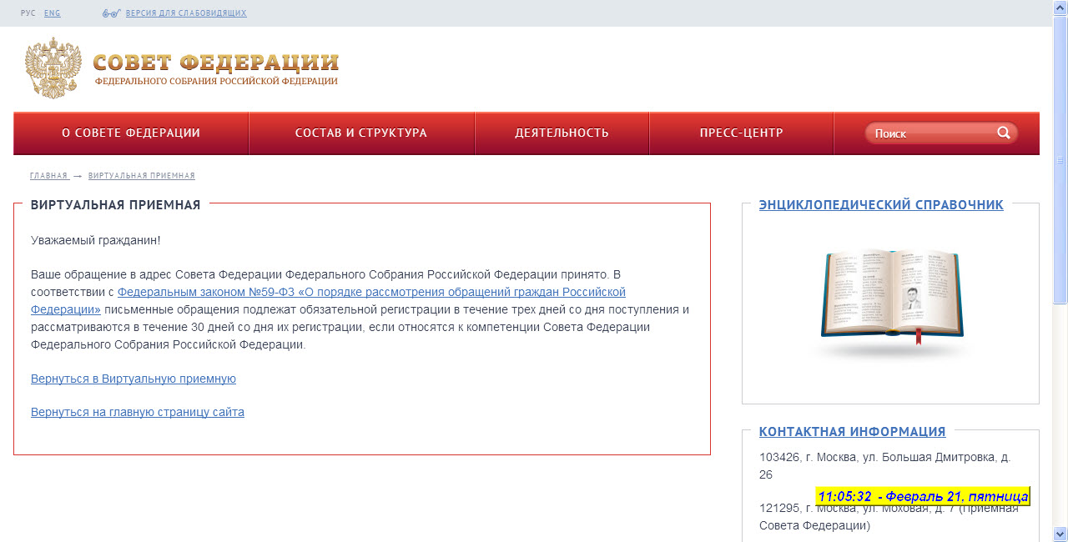
Task: Click the glasses icon for visually impaired version
Action: [112, 13]
